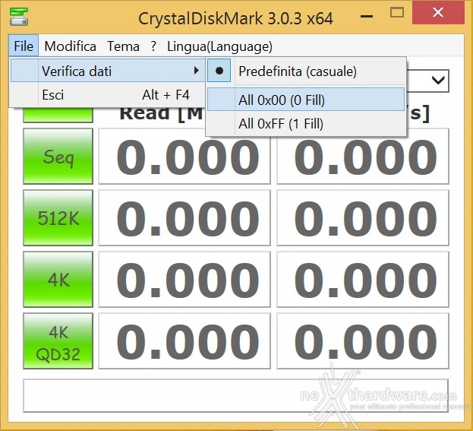The width and height of the screenshot is (473, 431).
Task: Open the Modifica menu
Action: pyautogui.click(x=71, y=46)
